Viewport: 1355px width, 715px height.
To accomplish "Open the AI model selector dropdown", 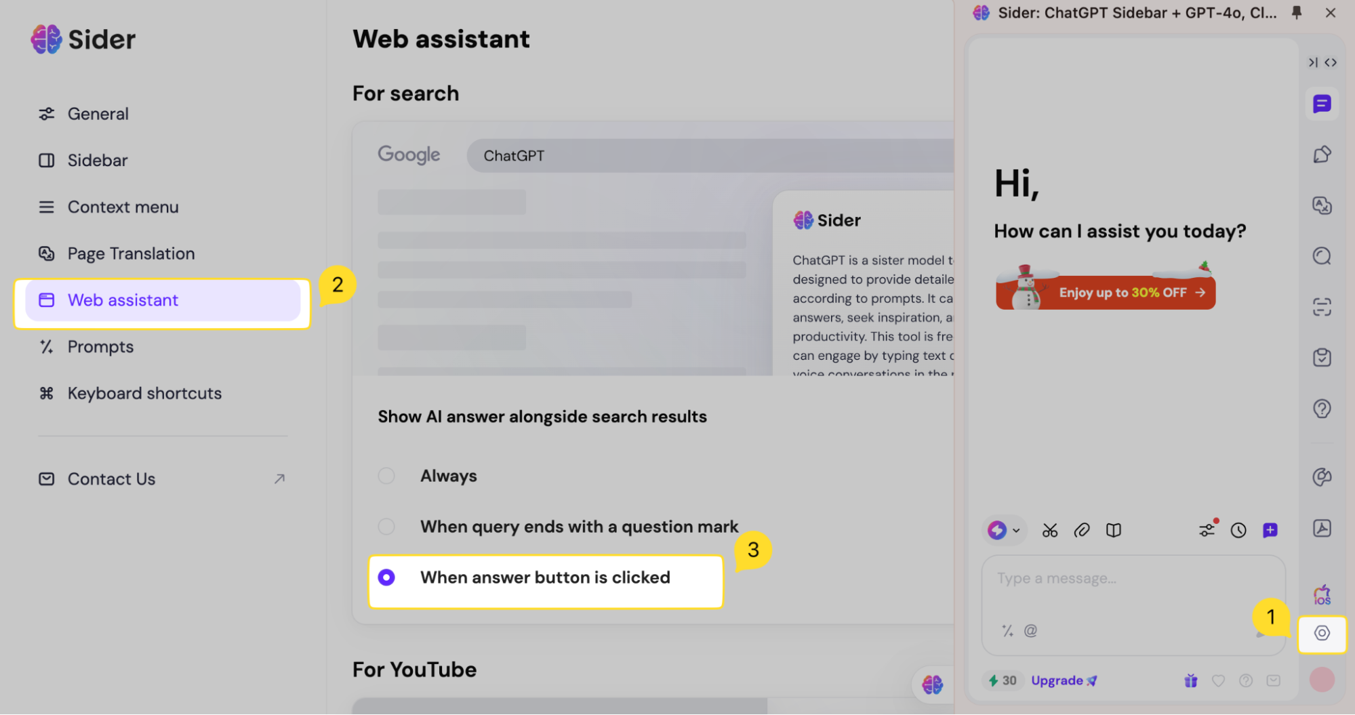I will [x=1004, y=530].
